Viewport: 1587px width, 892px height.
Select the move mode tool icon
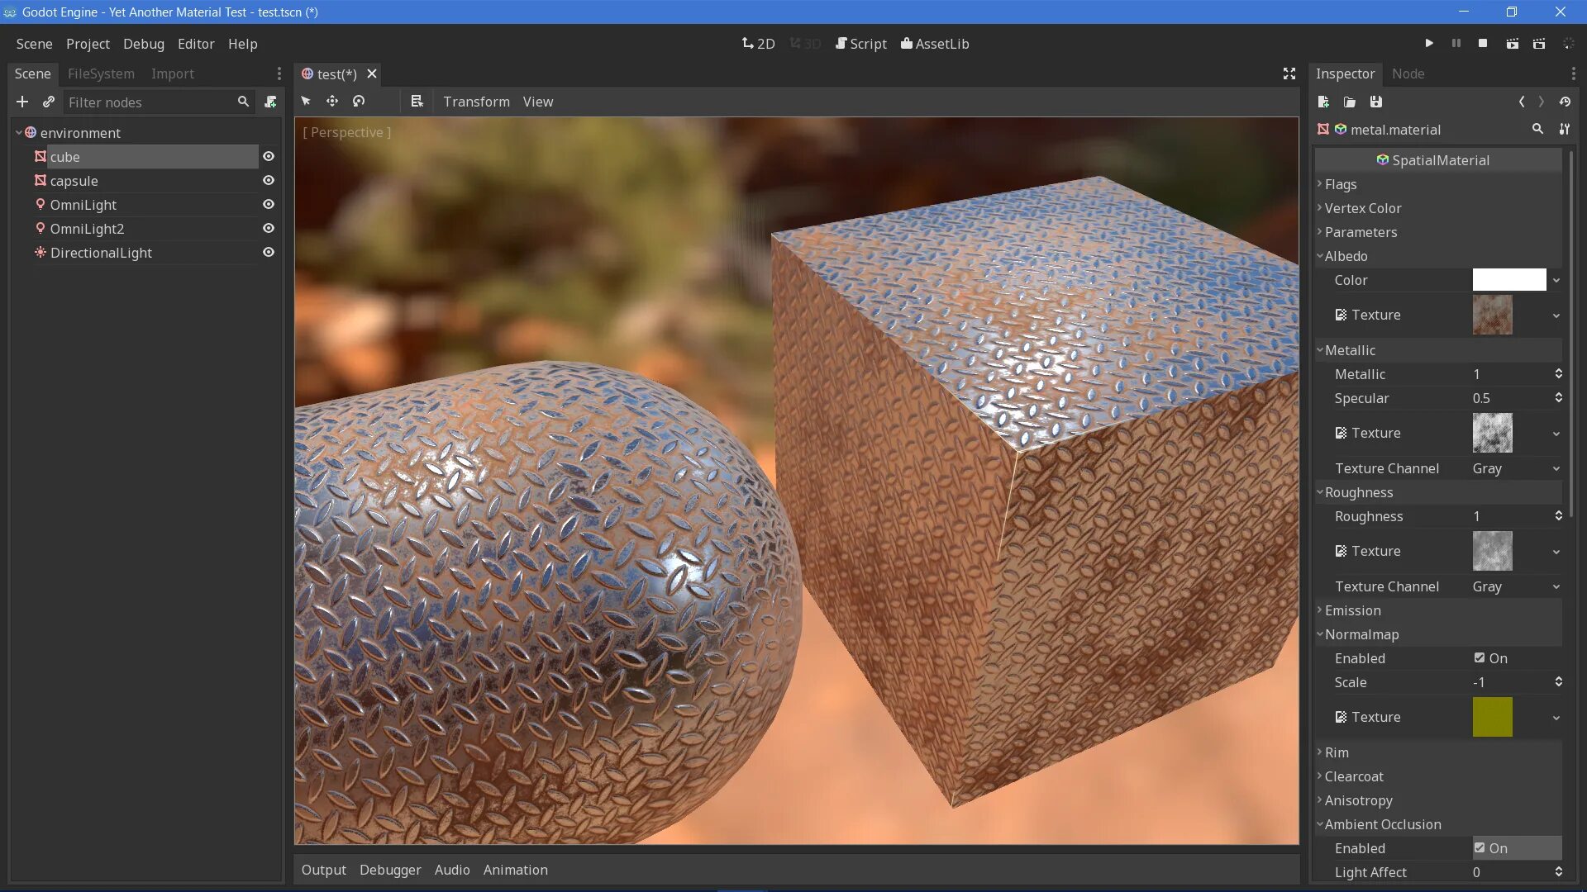(332, 101)
